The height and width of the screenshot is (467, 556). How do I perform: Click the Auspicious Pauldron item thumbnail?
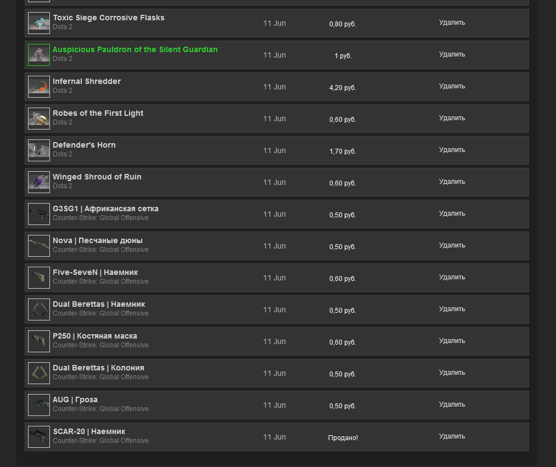(39, 55)
